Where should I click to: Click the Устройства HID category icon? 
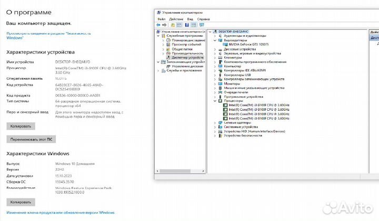220,131
